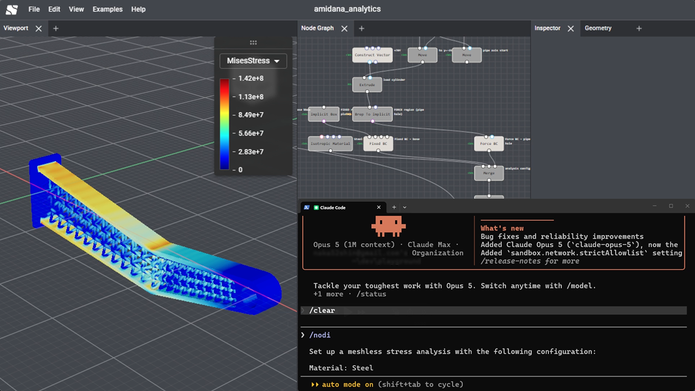Select the Implicit Box node
Image resolution: width=695 pixels, height=391 pixels.
click(x=324, y=114)
